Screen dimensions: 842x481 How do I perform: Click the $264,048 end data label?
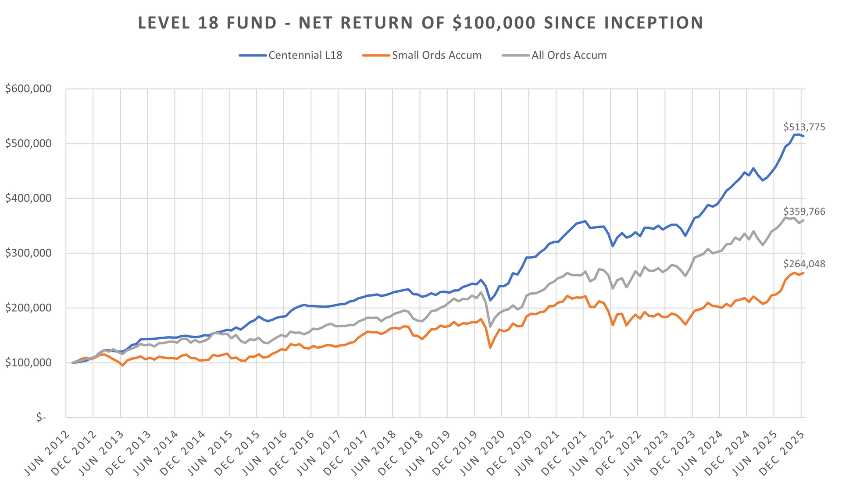(x=804, y=264)
